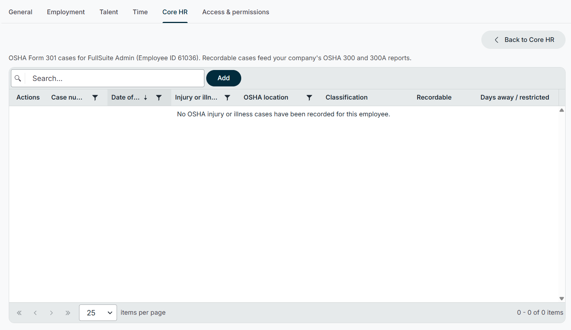Viewport: 571px width, 330px height.
Task: Click the Days away / restricted header
Action: [x=515, y=97]
